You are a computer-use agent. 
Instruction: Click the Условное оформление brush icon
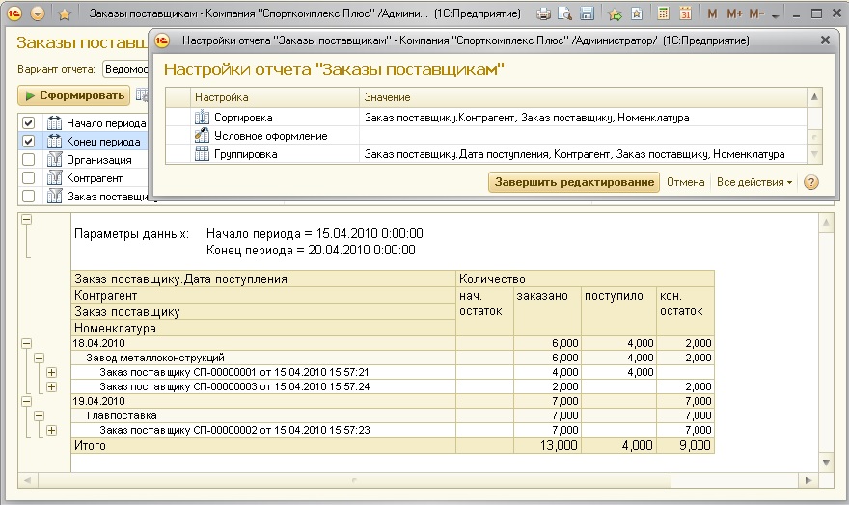[x=202, y=136]
